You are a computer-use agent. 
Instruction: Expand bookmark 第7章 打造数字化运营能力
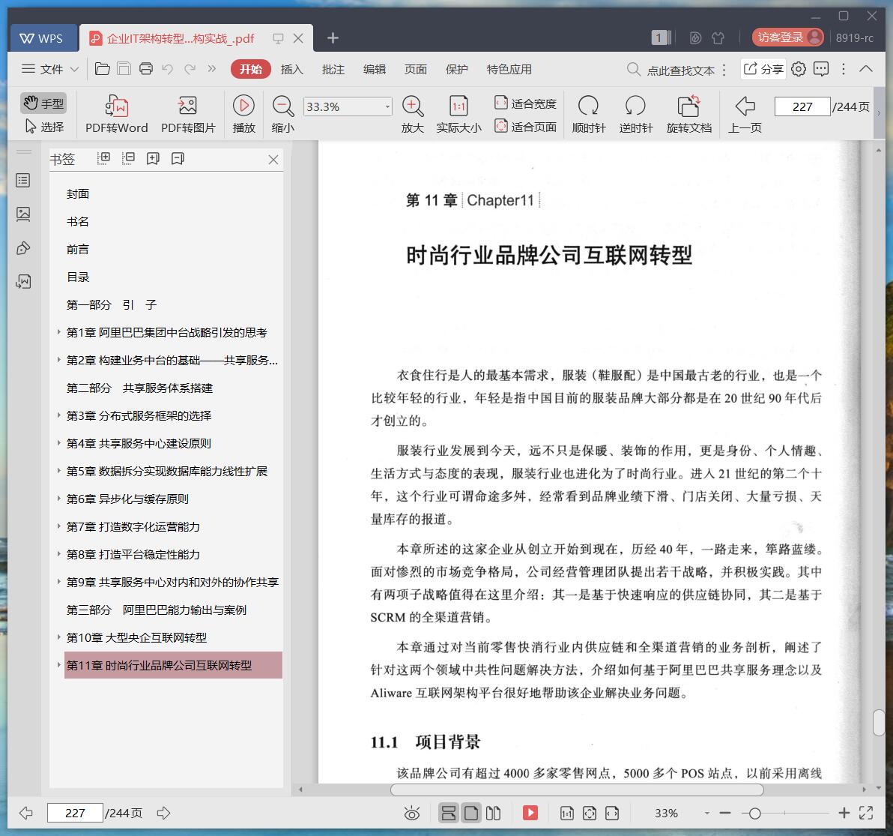tap(58, 526)
